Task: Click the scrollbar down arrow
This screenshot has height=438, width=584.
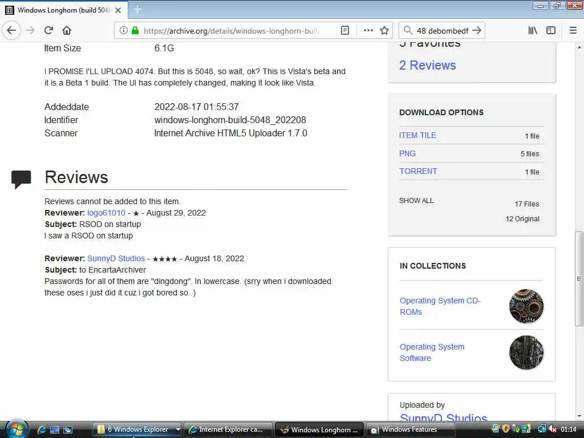Action: point(579,416)
